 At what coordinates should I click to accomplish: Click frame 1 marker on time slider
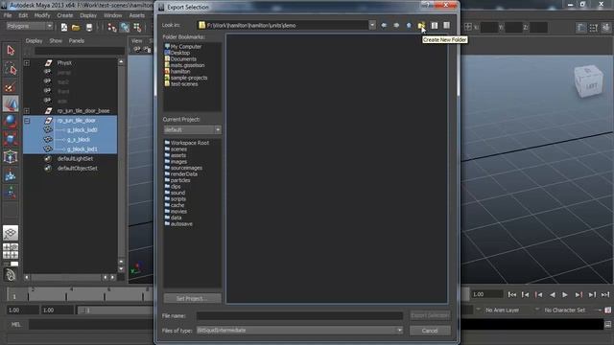click(14, 296)
